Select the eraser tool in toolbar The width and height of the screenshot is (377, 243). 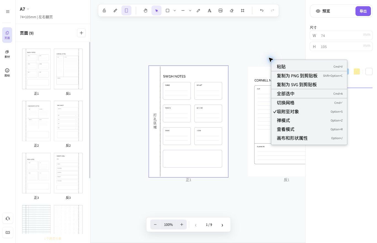pos(232,10)
